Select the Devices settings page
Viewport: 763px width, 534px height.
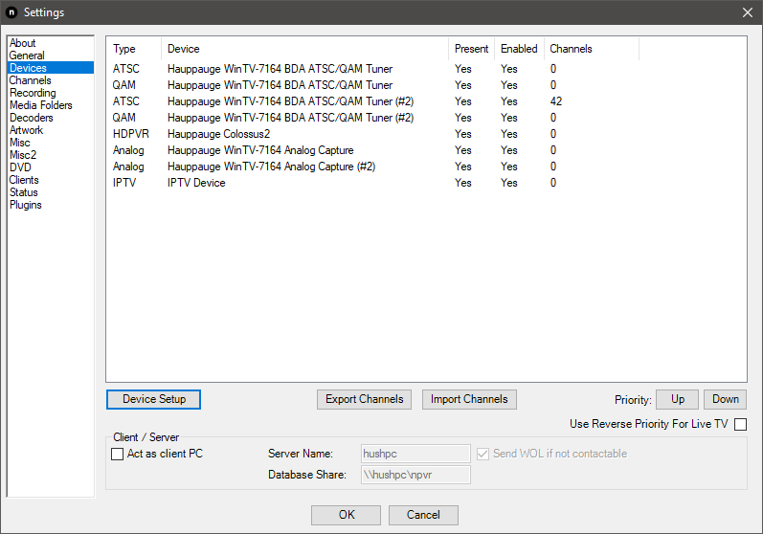click(51, 68)
